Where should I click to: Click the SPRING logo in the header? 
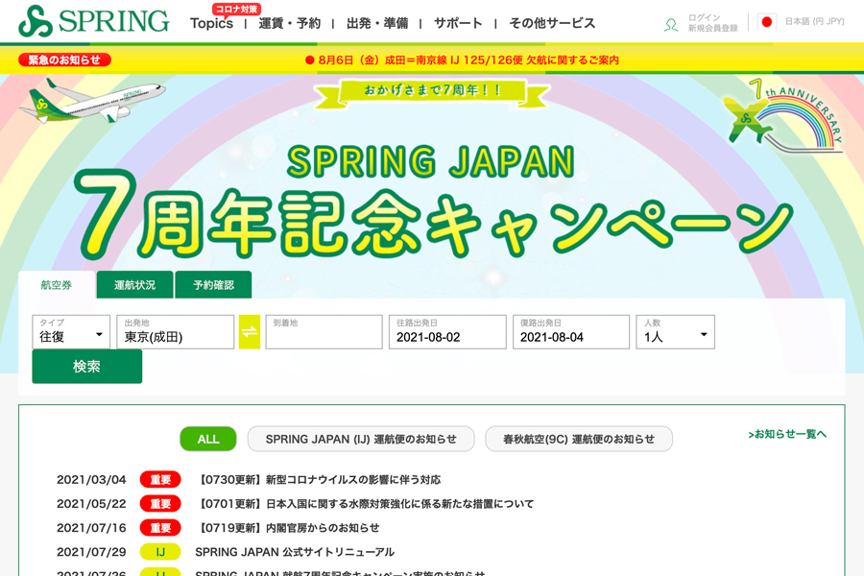coord(94,21)
